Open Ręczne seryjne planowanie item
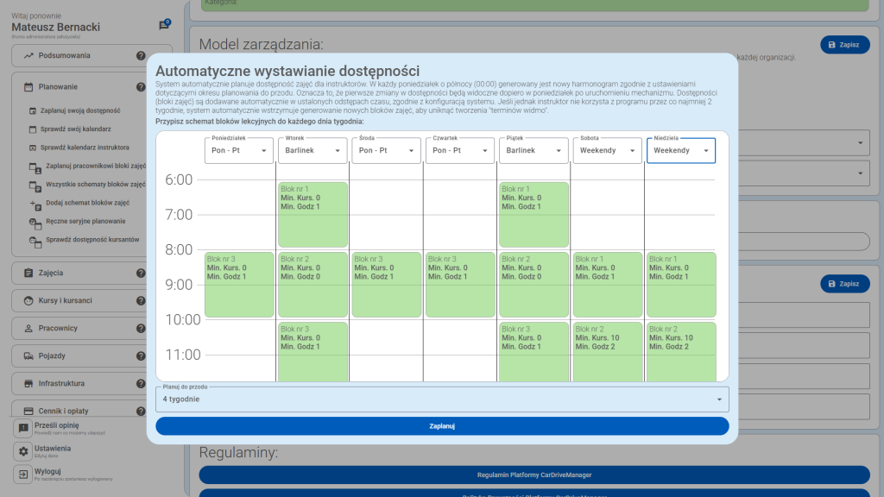Screen dimensions: 884x497 (x=85, y=221)
